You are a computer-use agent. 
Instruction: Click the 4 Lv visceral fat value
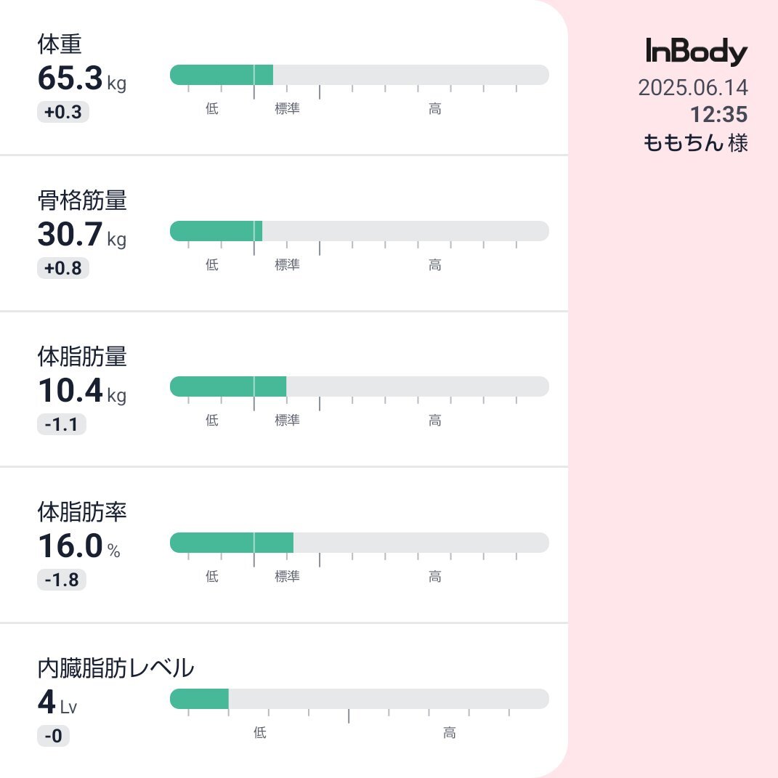coord(57,702)
